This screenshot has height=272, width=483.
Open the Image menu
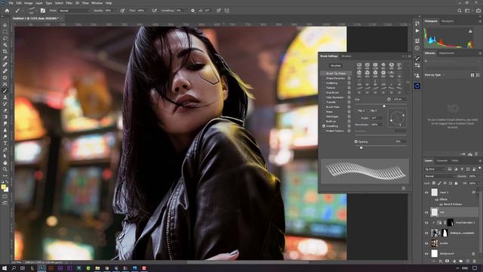pyautogui.click(x=29, y=3)
